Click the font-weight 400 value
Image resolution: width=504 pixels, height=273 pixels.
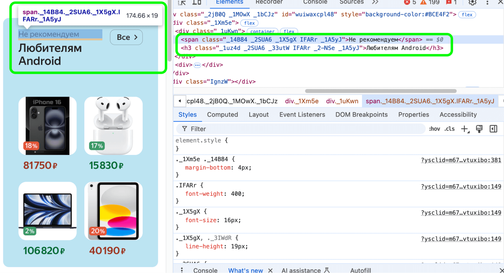click(236, 194)
